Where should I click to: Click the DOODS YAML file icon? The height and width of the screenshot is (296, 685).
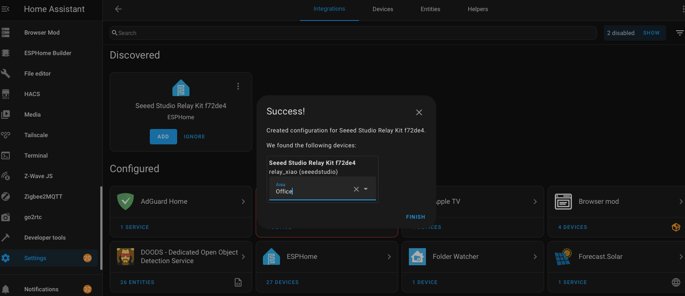(x=238, y=282)
